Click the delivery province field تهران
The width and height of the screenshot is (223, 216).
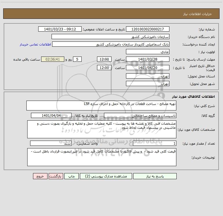[x=148, y=76]
